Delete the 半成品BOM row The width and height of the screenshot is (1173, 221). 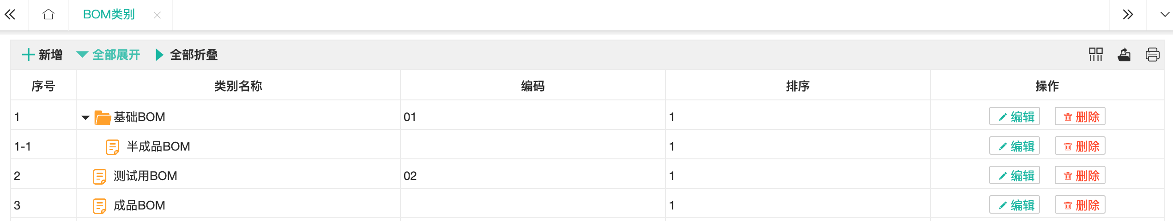(1080, 146)
